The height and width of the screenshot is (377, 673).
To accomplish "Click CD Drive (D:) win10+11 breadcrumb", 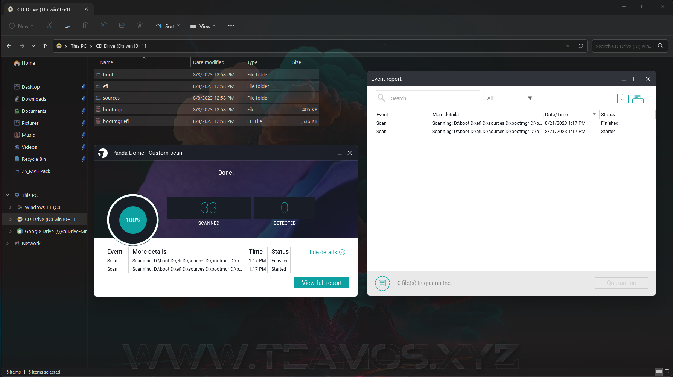I will click(121, 46).
